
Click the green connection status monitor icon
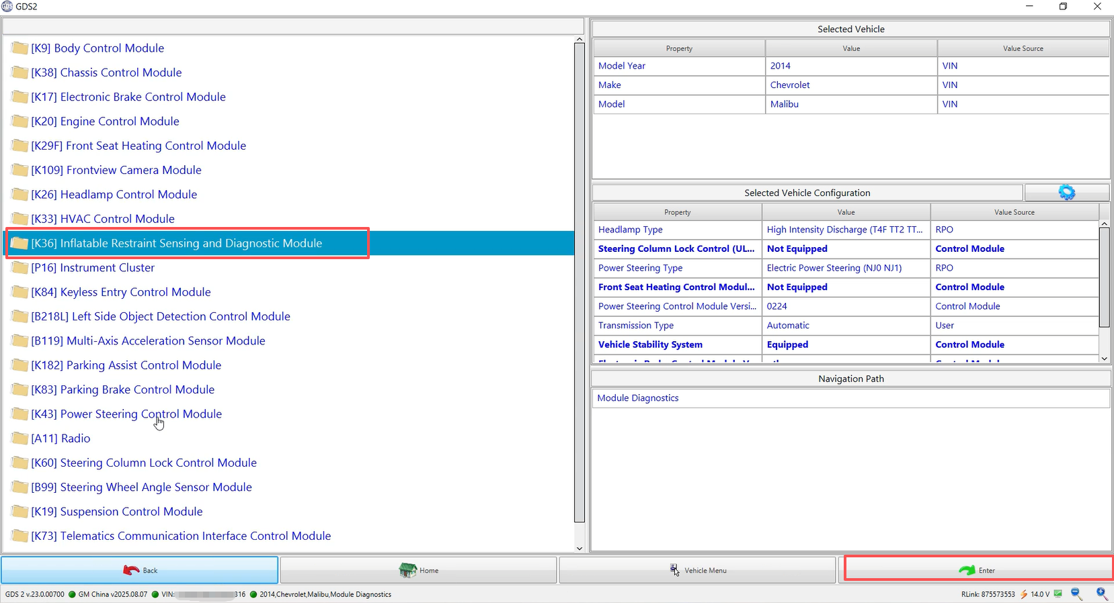[x=1058, y=594]
